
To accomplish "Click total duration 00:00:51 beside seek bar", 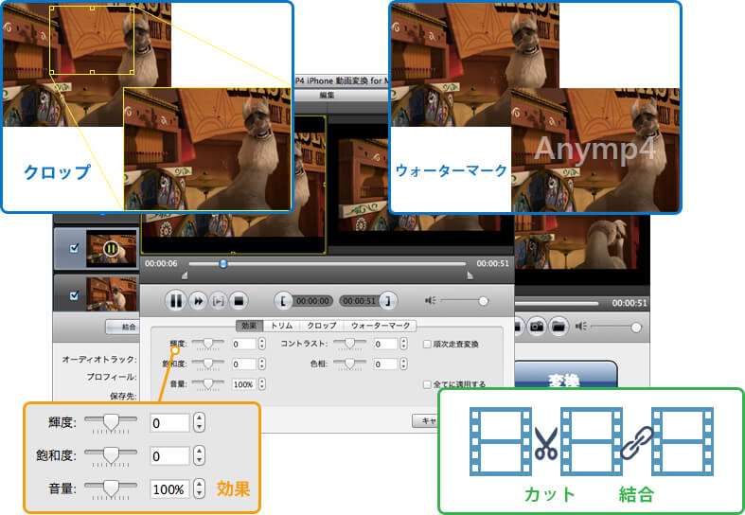I will (x=492, y=264).
